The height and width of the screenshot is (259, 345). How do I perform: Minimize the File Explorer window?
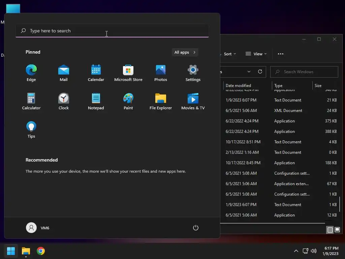(x=304, y=39)
